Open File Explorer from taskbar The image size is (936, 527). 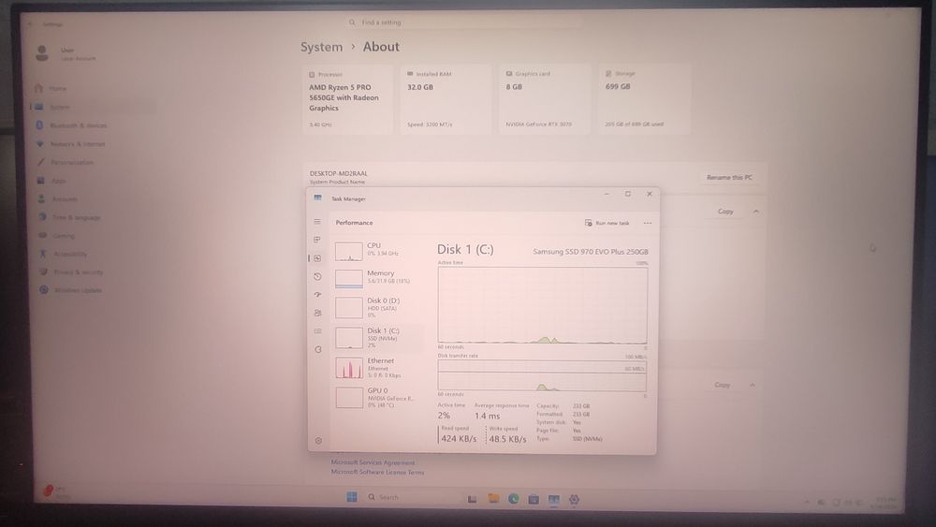tap(493, 498)
